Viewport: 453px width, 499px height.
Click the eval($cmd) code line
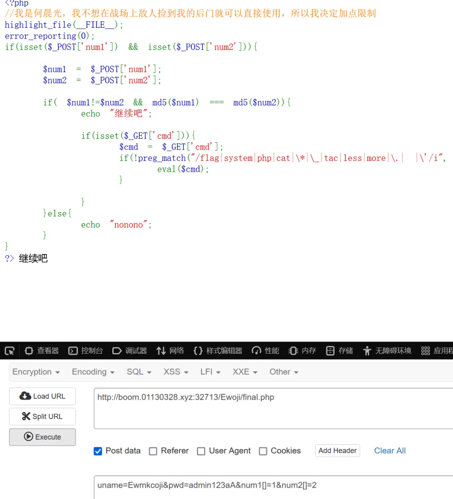click(x=183, y=169)
